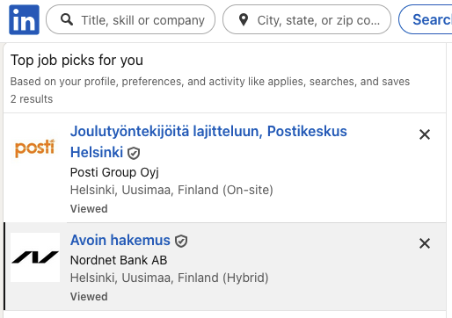Click the verified shield beside Helsinki title
452x318 pixels.
click(x=134, y=153)
